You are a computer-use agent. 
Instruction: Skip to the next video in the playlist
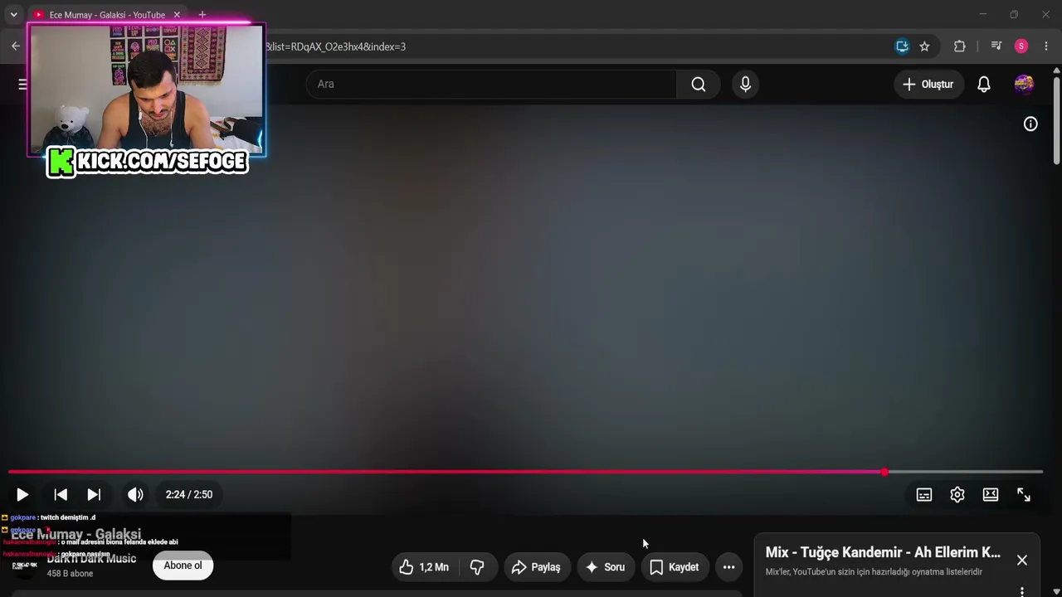coord(94,495)
